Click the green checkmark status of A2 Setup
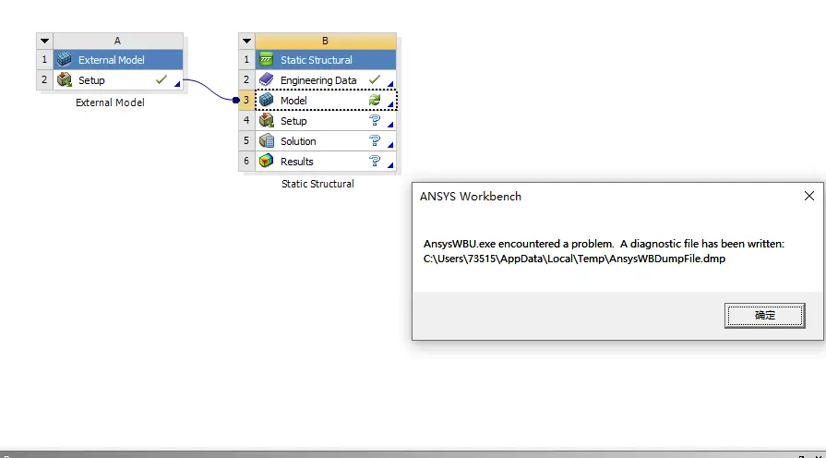The image size is (826, 458). pyautogui.click(x=162, y=79)
